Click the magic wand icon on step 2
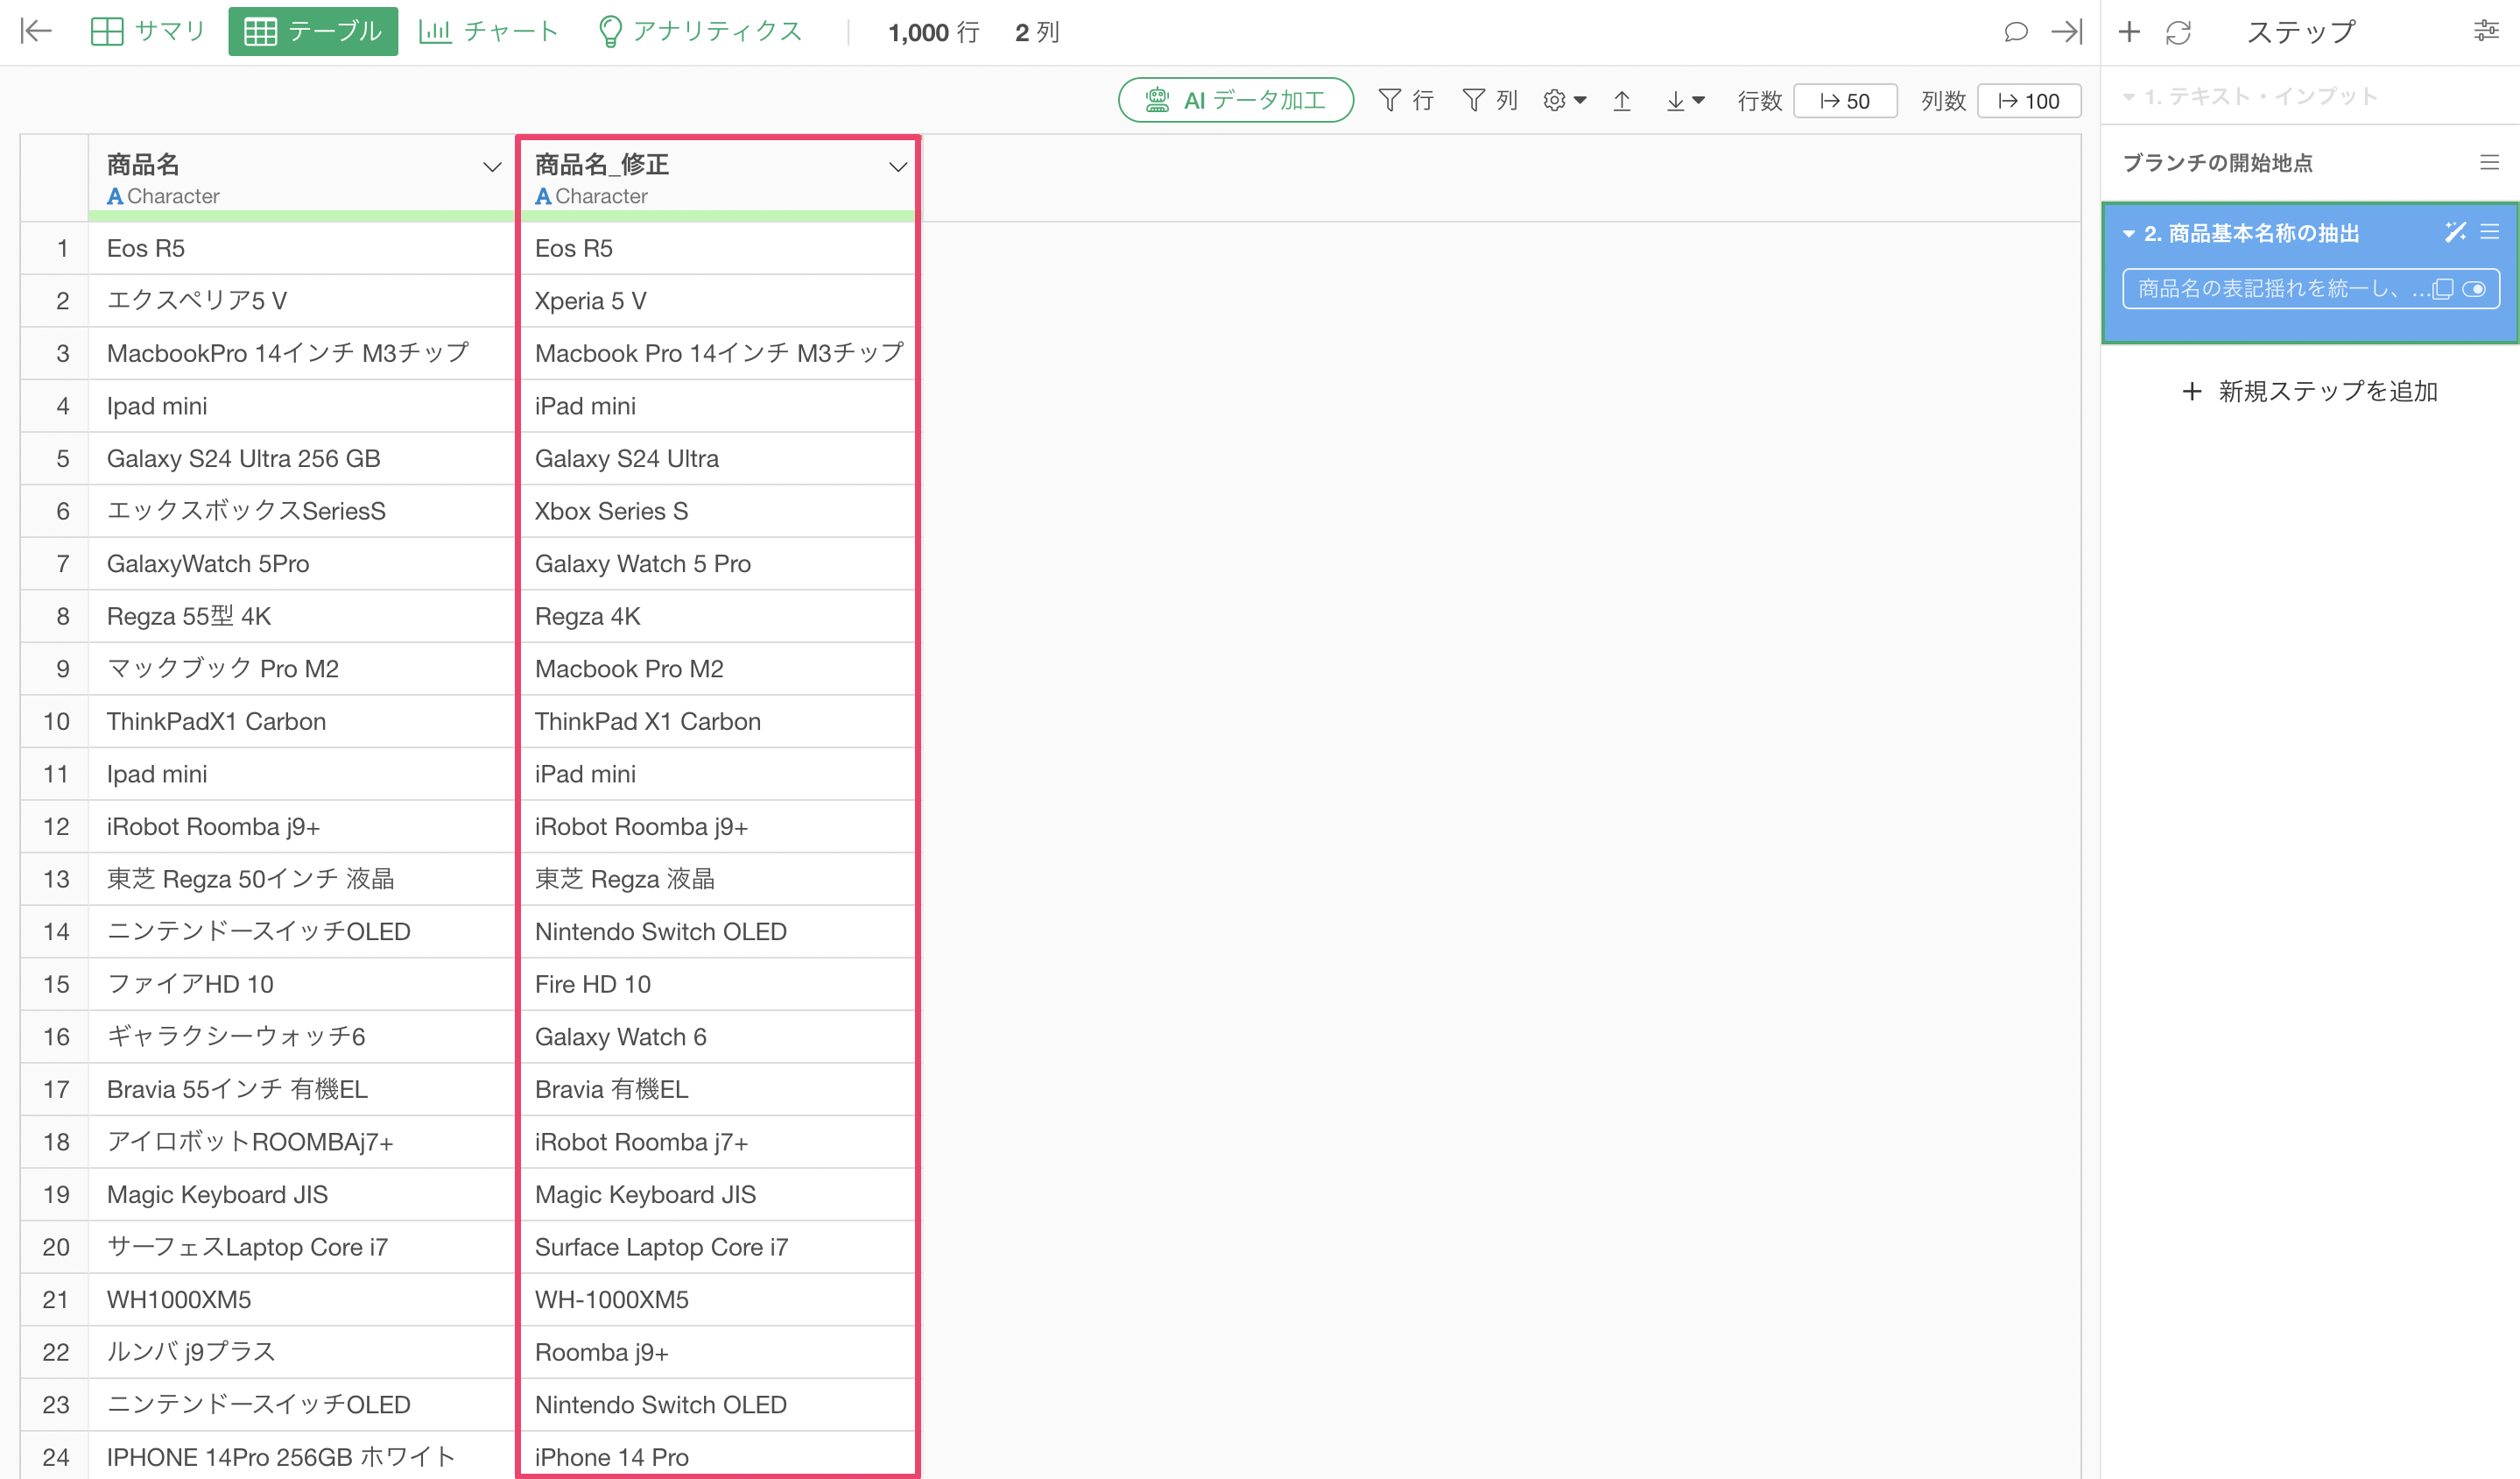 click(x=2455, y=232)
